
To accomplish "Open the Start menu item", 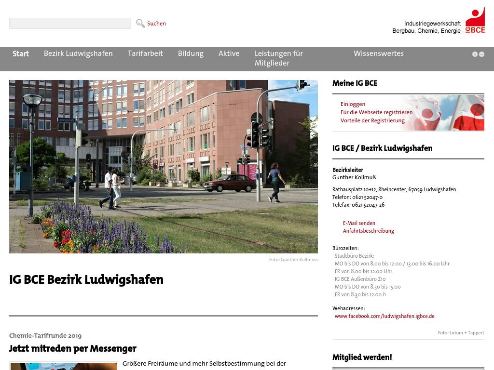I will click(21, 54).
